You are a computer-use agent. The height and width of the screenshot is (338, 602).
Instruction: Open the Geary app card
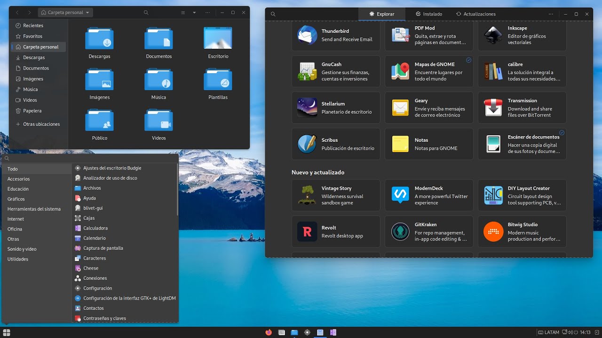point(429,108)
